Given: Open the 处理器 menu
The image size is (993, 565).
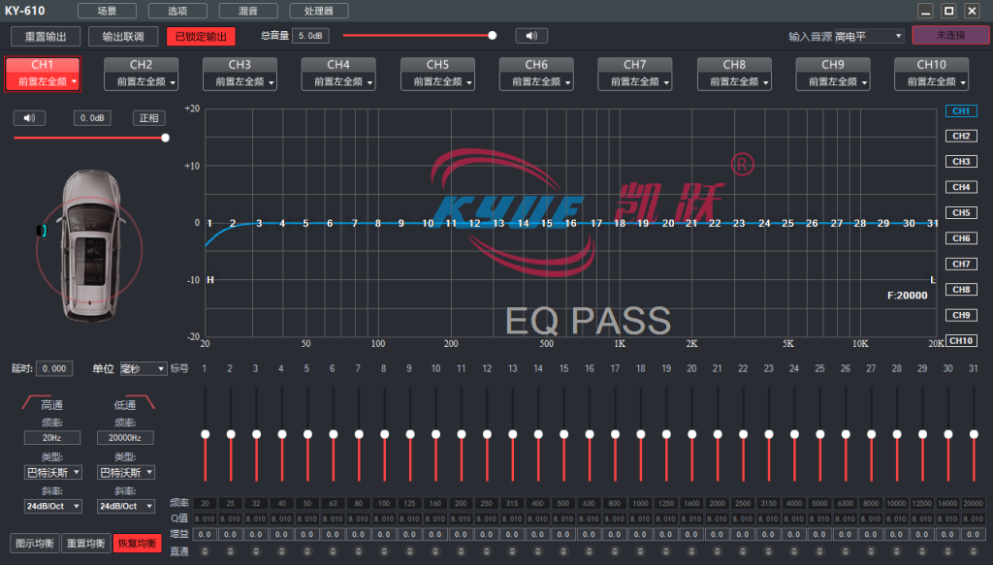Looking at the screenshot, I should (318, 11).
